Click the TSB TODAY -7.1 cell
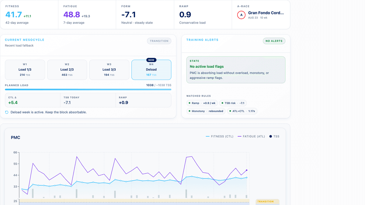The width and height of the screenshot is (365, 205). point(88,100)
